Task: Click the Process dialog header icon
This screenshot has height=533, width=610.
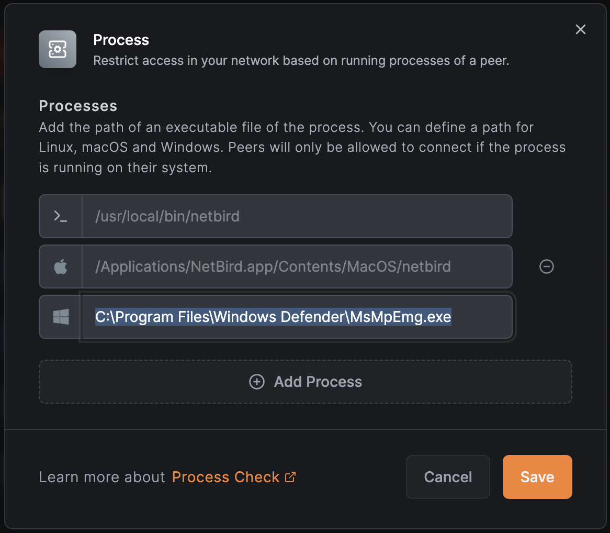Action: point(57,49)
